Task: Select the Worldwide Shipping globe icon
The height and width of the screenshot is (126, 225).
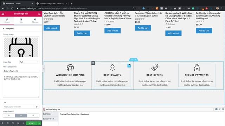Action: pos(70,68)
